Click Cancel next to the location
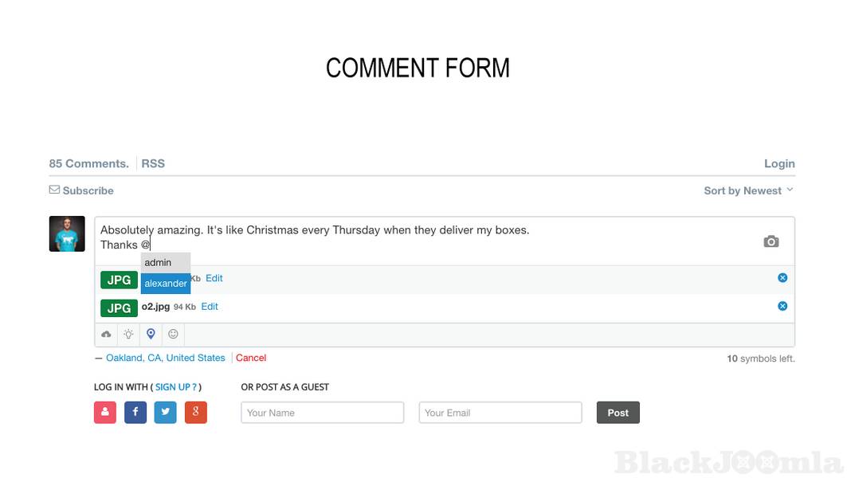This screenshot has height=478, width=847. 251,358
